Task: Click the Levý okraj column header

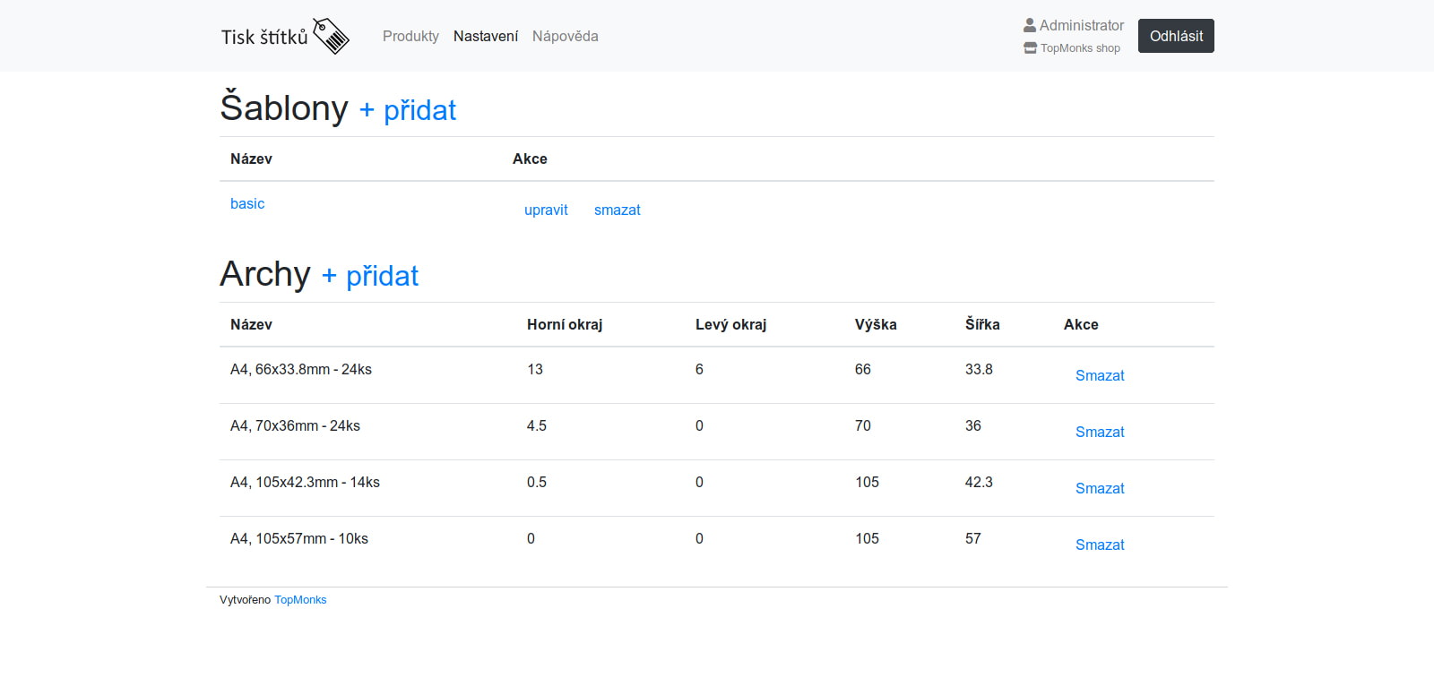Action: [x=730, y=324]
